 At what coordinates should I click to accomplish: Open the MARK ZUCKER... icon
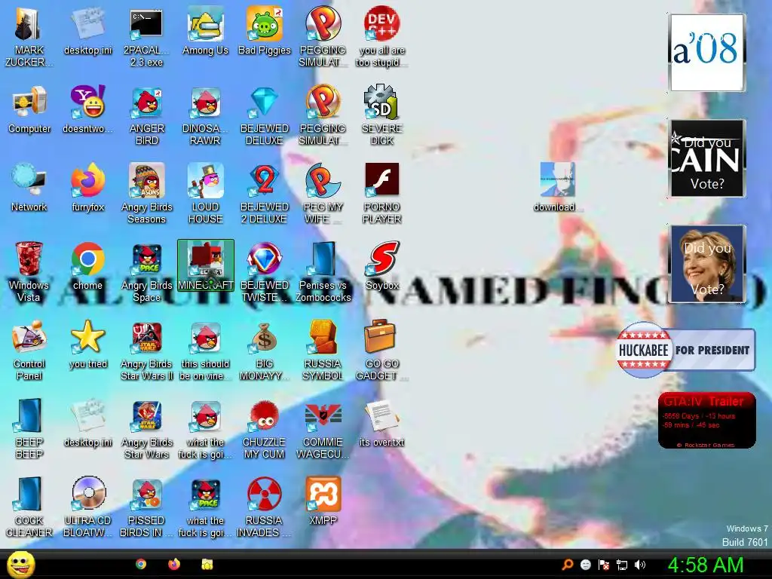click(x=29, y=38)
